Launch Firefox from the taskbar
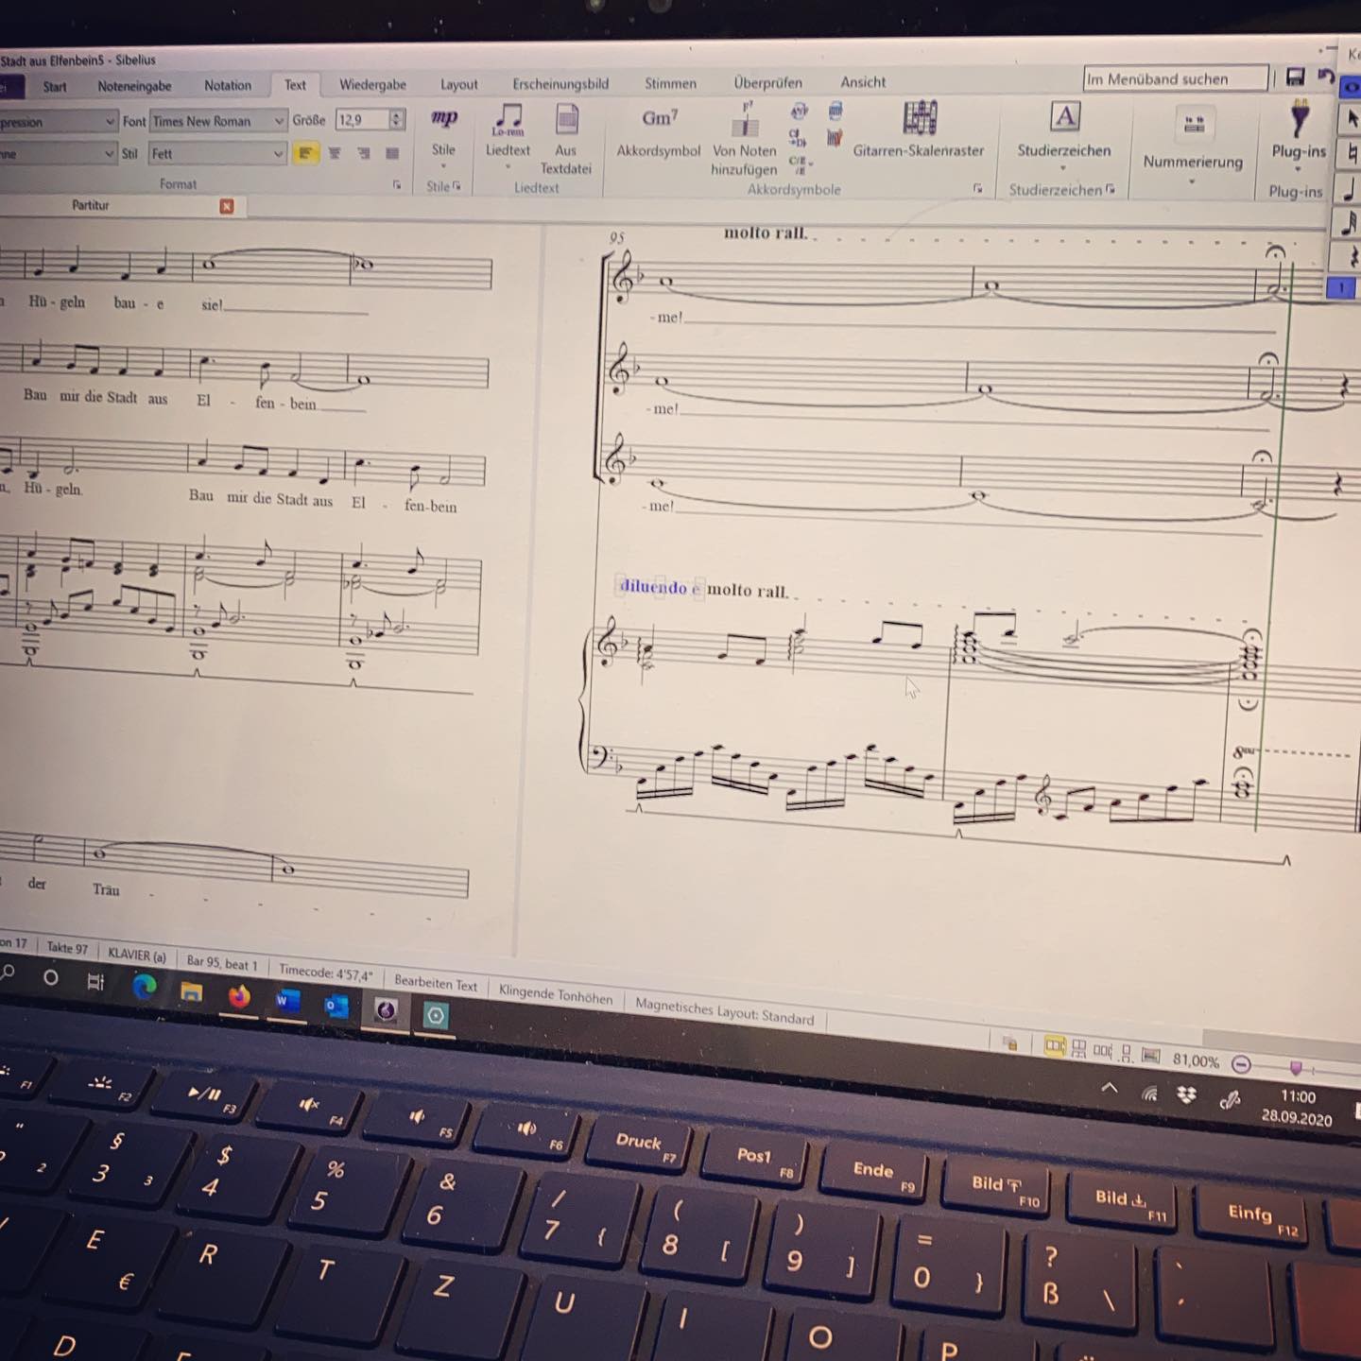Viewport: 1361px width, 1361px height. [239, 995]
